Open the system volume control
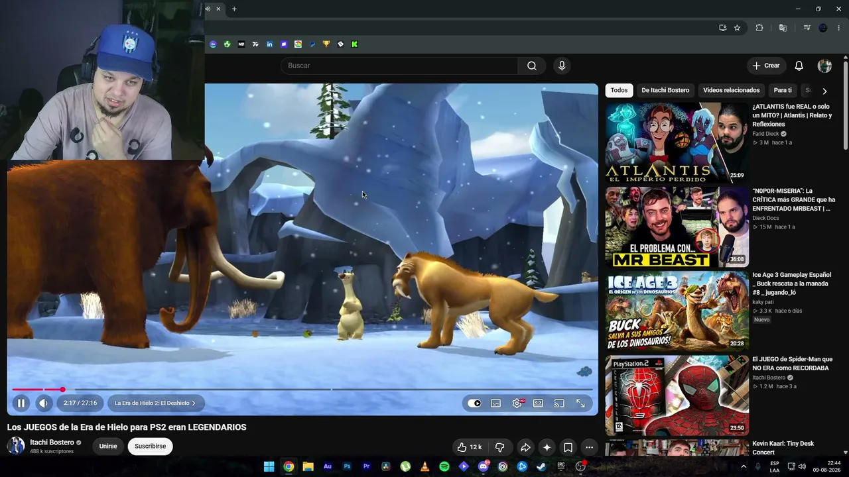The height and width of the screenshot is (477, 849). coord(802,466)
